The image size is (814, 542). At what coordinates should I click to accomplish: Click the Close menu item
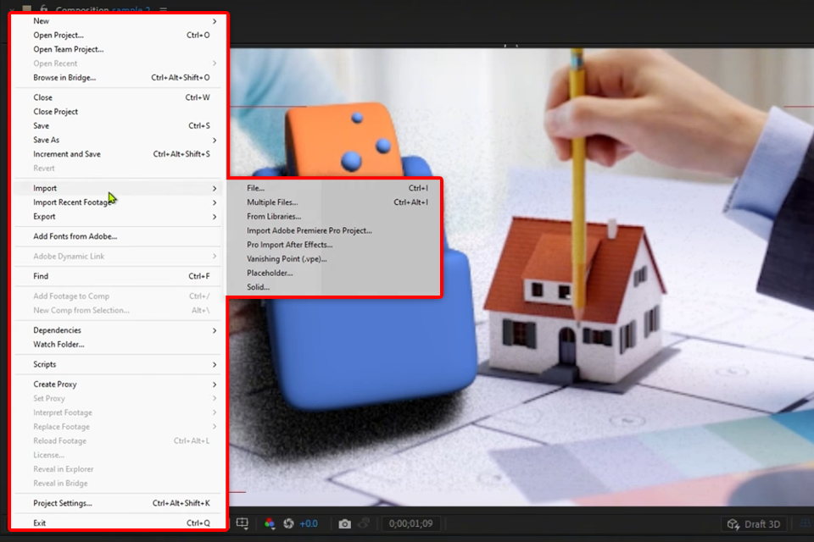tap(119, 97)
